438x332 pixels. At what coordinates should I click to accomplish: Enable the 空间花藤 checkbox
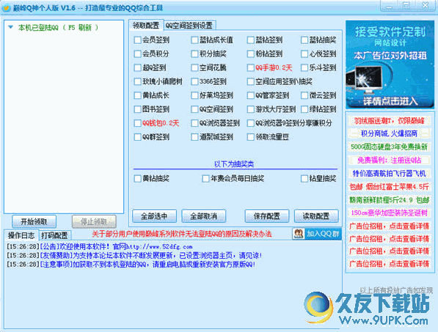[194, 67]
